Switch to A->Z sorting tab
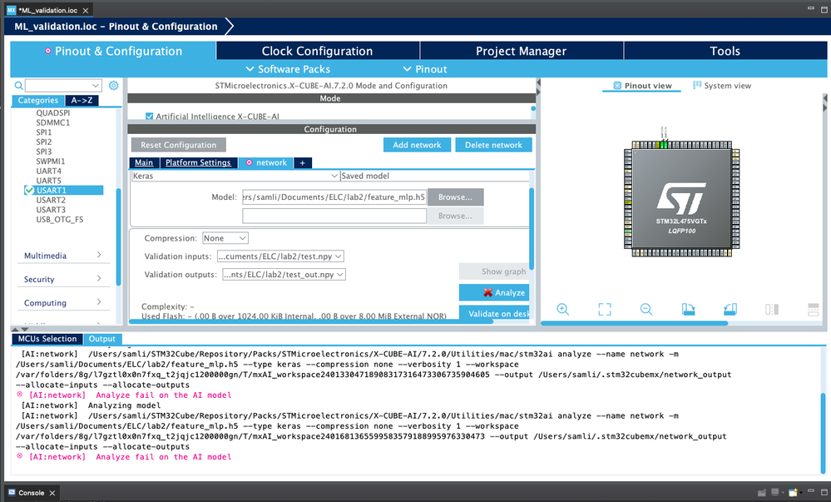 (x=82, y=100)
